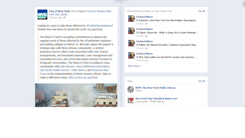This screenshot has height=138, width=245.
Task: Open NYPL The New York Public Library page
Action: pos(155,88)
